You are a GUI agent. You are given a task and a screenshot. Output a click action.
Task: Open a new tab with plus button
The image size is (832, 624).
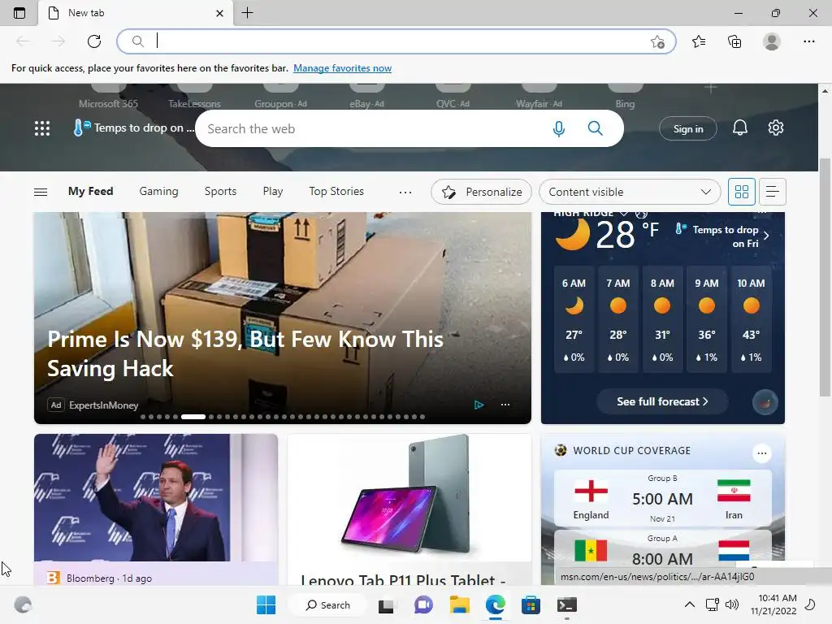[247, 13]
